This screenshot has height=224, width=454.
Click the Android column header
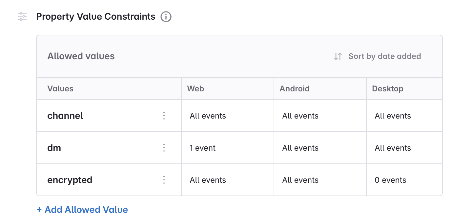pyautogui.click(x=295, y=89)
